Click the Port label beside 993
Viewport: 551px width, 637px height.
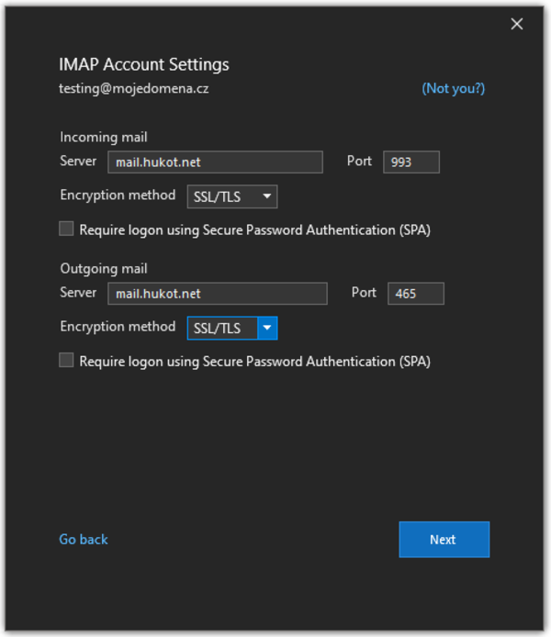tap(359, 162)
